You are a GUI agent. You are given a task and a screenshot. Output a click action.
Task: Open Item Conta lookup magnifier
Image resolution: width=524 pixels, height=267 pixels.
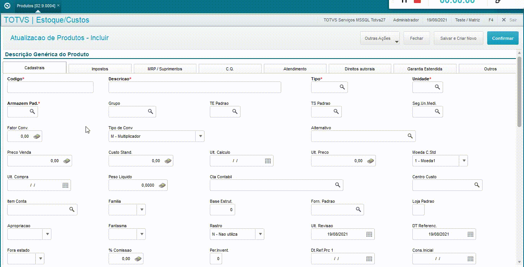(72, 210)
